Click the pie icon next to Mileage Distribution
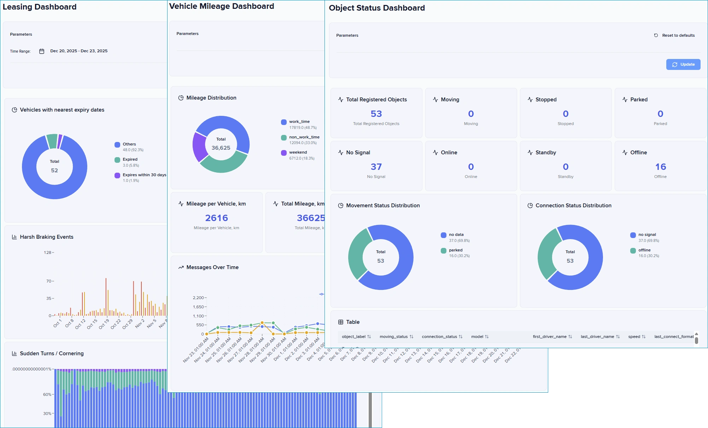The image size is (708, 428). (x=181, y=98)
